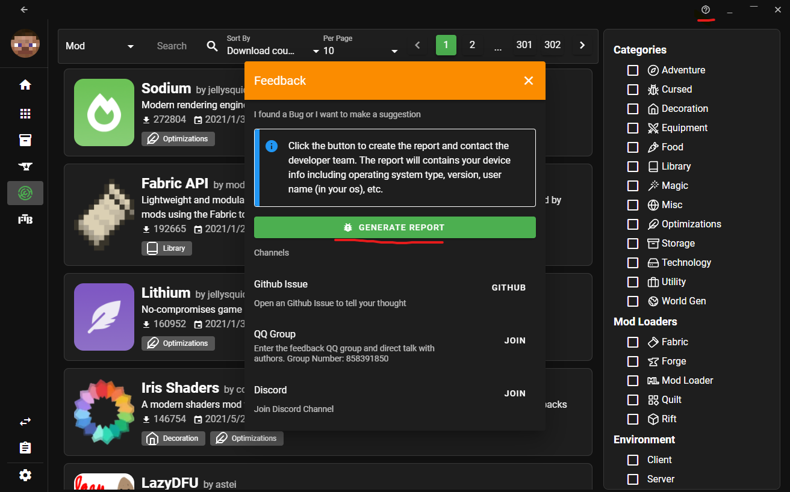
Task: Click the anvil icon in the sidebar
Action: tap(25, 167)
